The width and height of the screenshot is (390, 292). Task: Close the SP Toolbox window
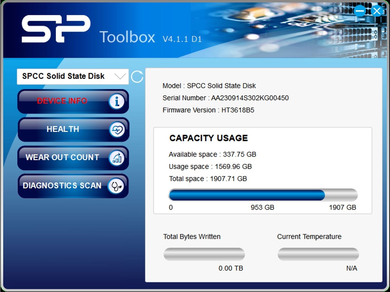[x=377, y=11]
